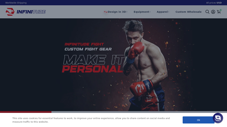Click the cart item count badge
Image resolution: width=227 pixels, height=127 pixels.
point(221,10)
